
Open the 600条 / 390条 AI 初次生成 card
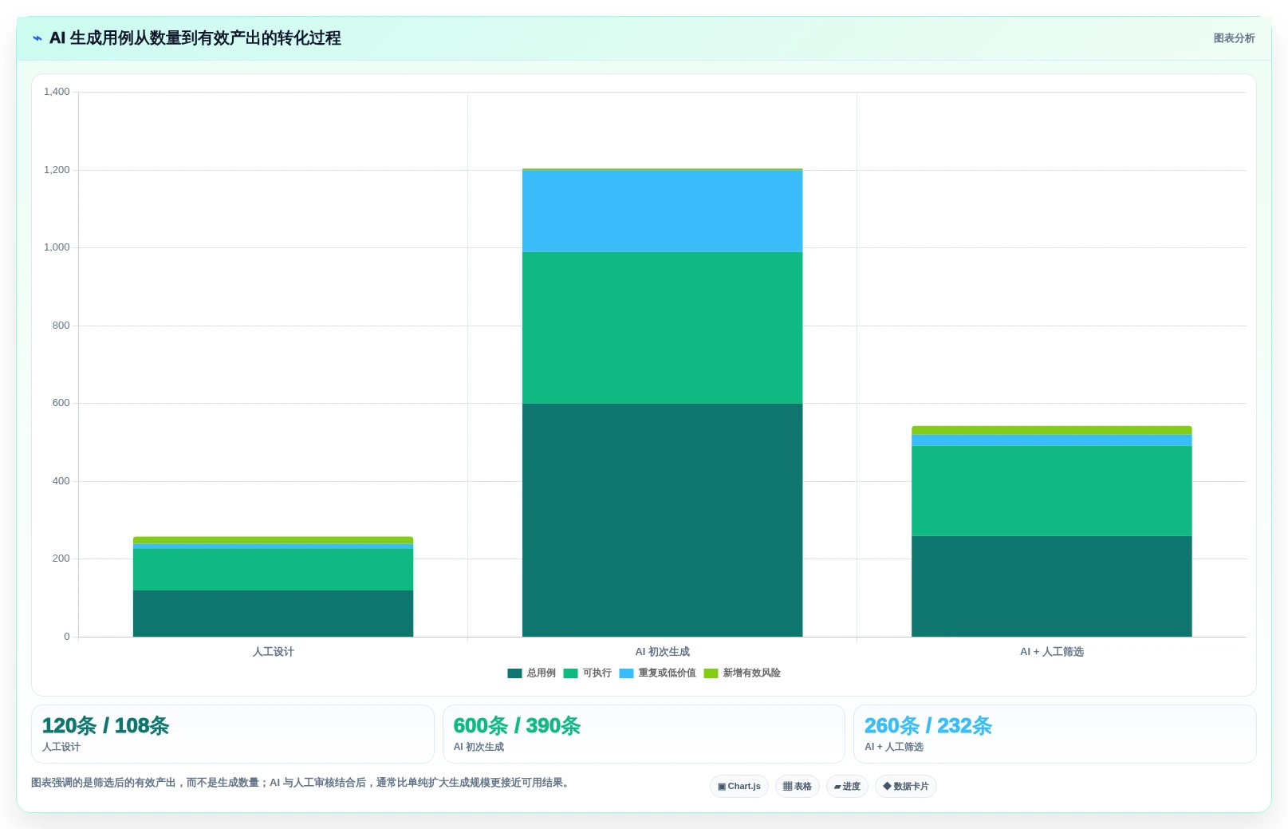644,734
